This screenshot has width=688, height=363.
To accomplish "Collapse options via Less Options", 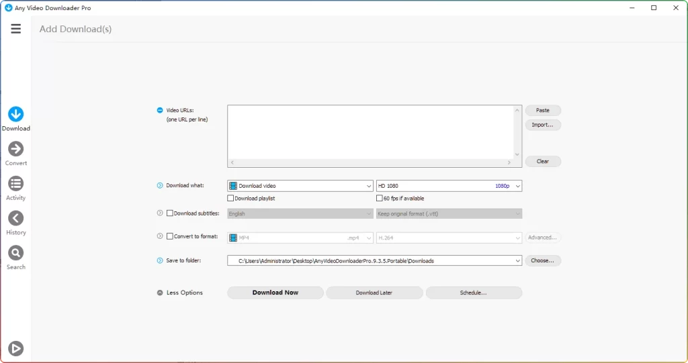I will coord(180,293).
